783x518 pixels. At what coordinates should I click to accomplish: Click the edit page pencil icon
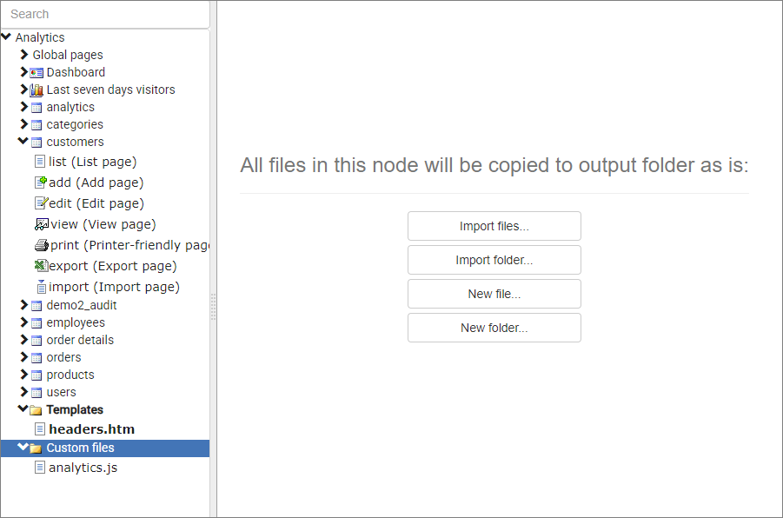(x=41, y=203)
